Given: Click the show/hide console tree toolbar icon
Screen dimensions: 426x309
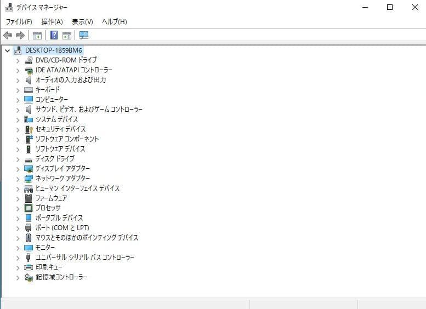Looking at the screenshot, I should [37, 35].
